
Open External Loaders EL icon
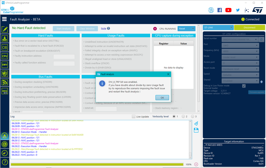(x=5, y=144)
